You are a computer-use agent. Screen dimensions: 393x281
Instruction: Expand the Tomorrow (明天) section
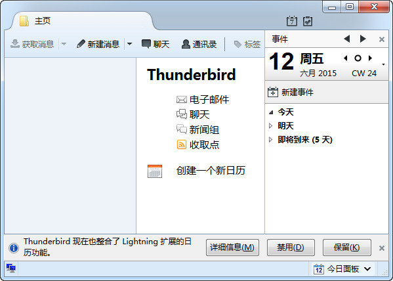pos(271,125)
